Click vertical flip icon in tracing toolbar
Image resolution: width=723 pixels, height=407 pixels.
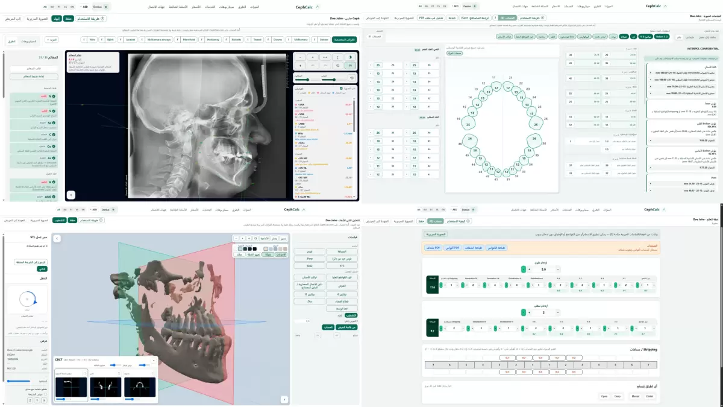pos(337,57)
